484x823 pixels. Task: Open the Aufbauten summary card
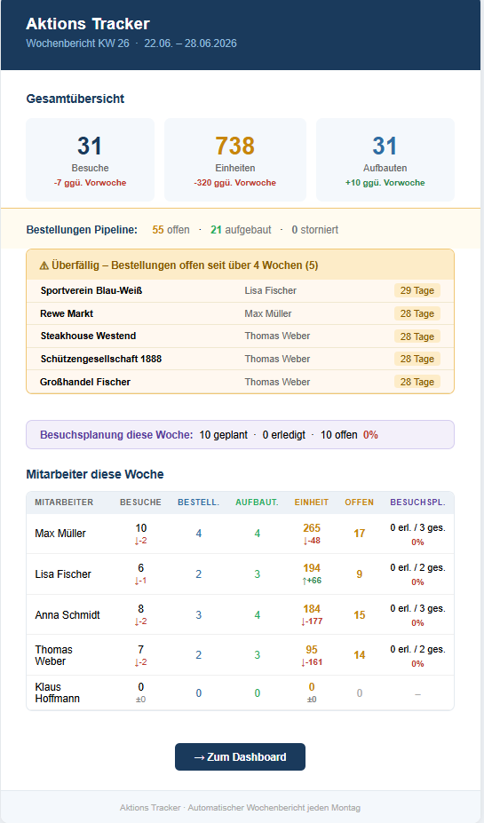coord(385,160)
